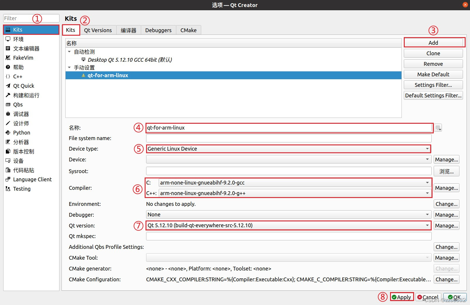Select the Testing category icon

click(x=8, y=189)
